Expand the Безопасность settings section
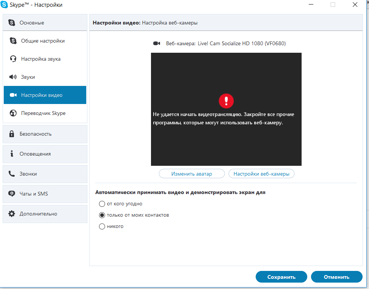This screenshot has width=369, height=289. (x=45, y=134)
